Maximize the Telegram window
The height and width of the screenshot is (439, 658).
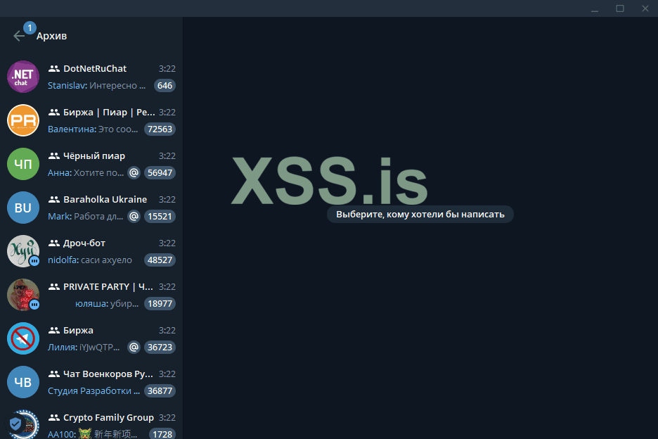[x=620, y=8]
